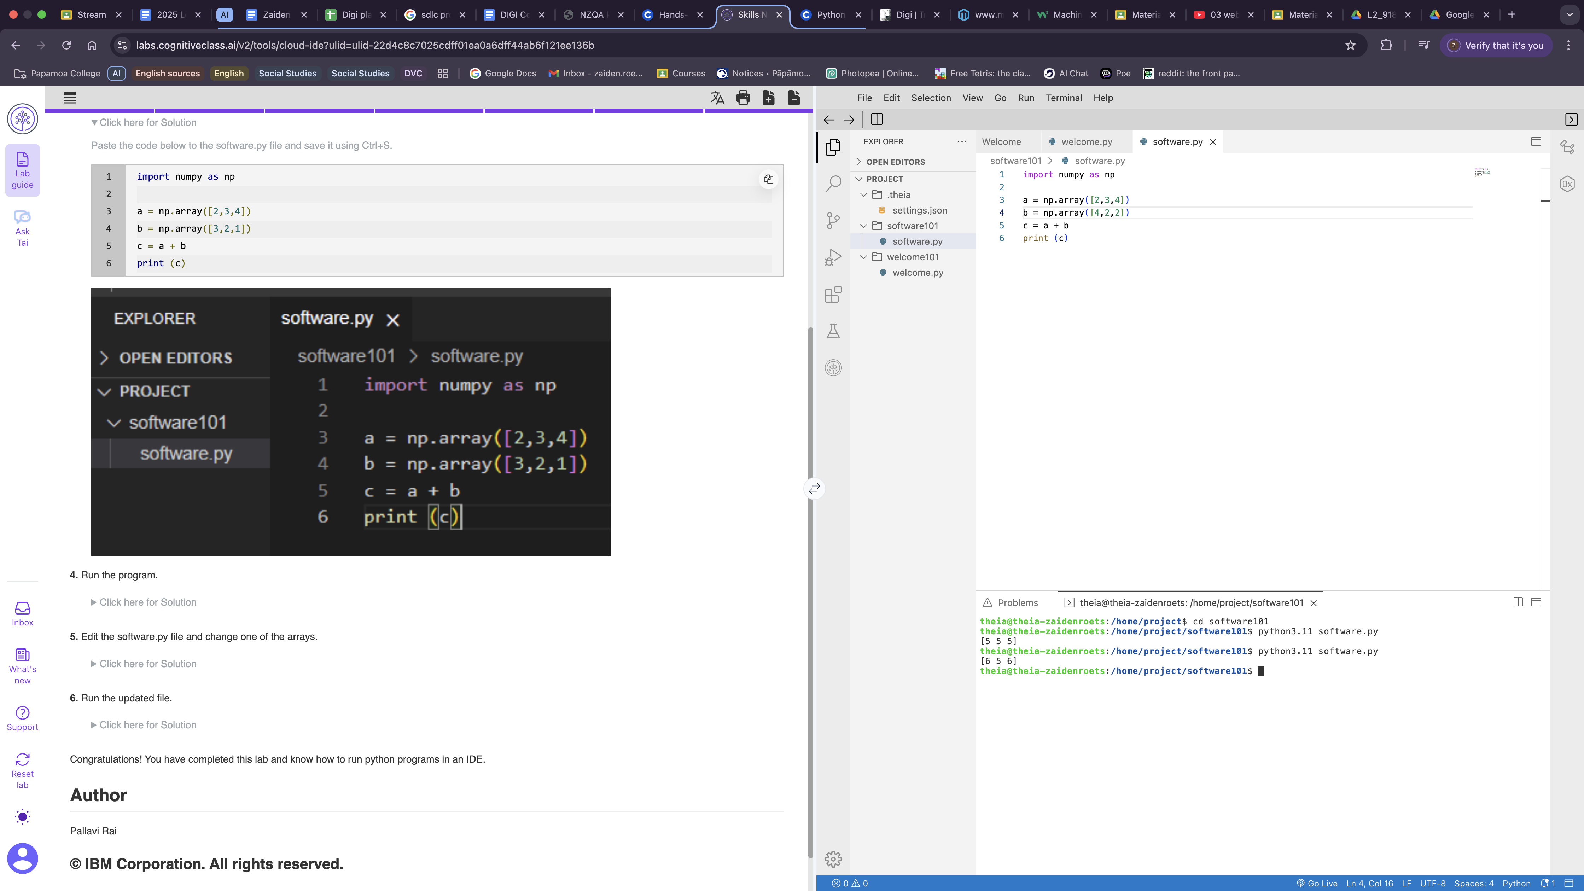The height and width of the screenshot is (891, 1584).
Task: Click the Go Live status button
Action: click(x=1316, y=883)
